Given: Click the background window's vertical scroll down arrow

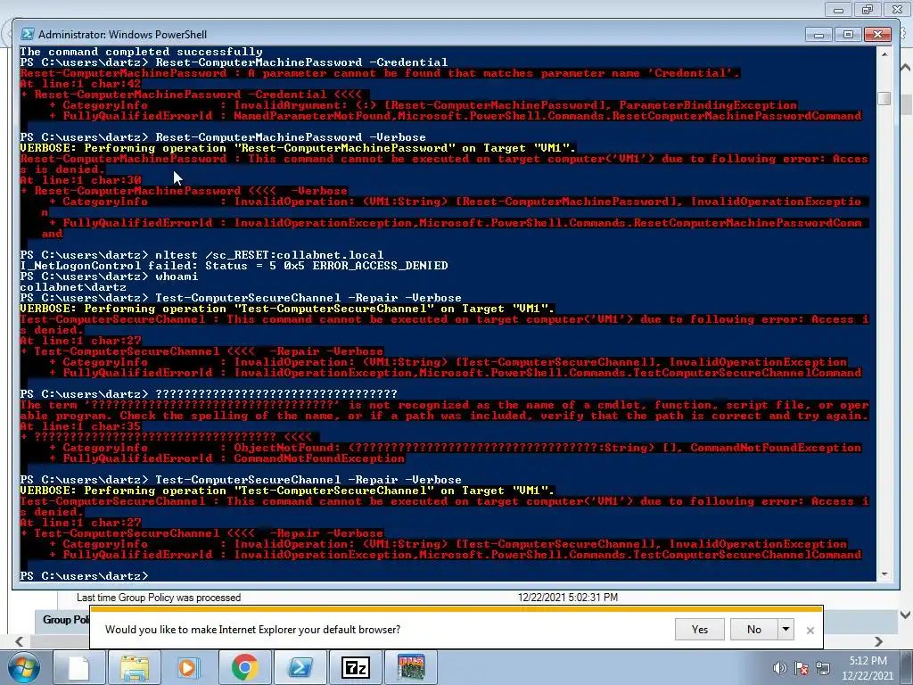Looking at the screenshot, I should [906, 615].
